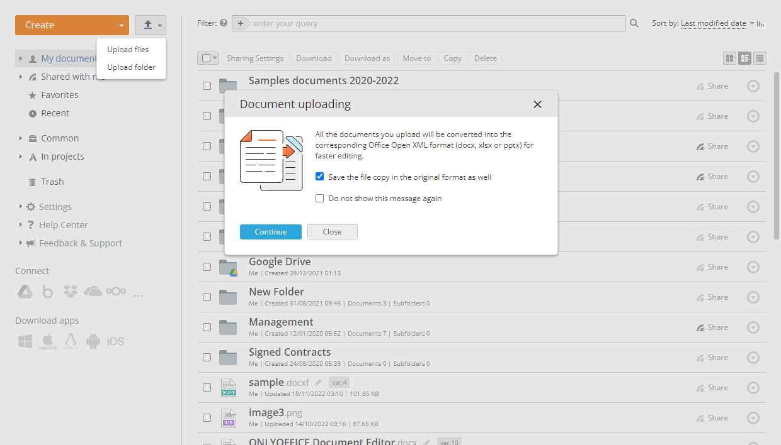The height and width of the screenshot is (445, 781).
Task: Switch to compact list view
Action: [x=760, y=58]
